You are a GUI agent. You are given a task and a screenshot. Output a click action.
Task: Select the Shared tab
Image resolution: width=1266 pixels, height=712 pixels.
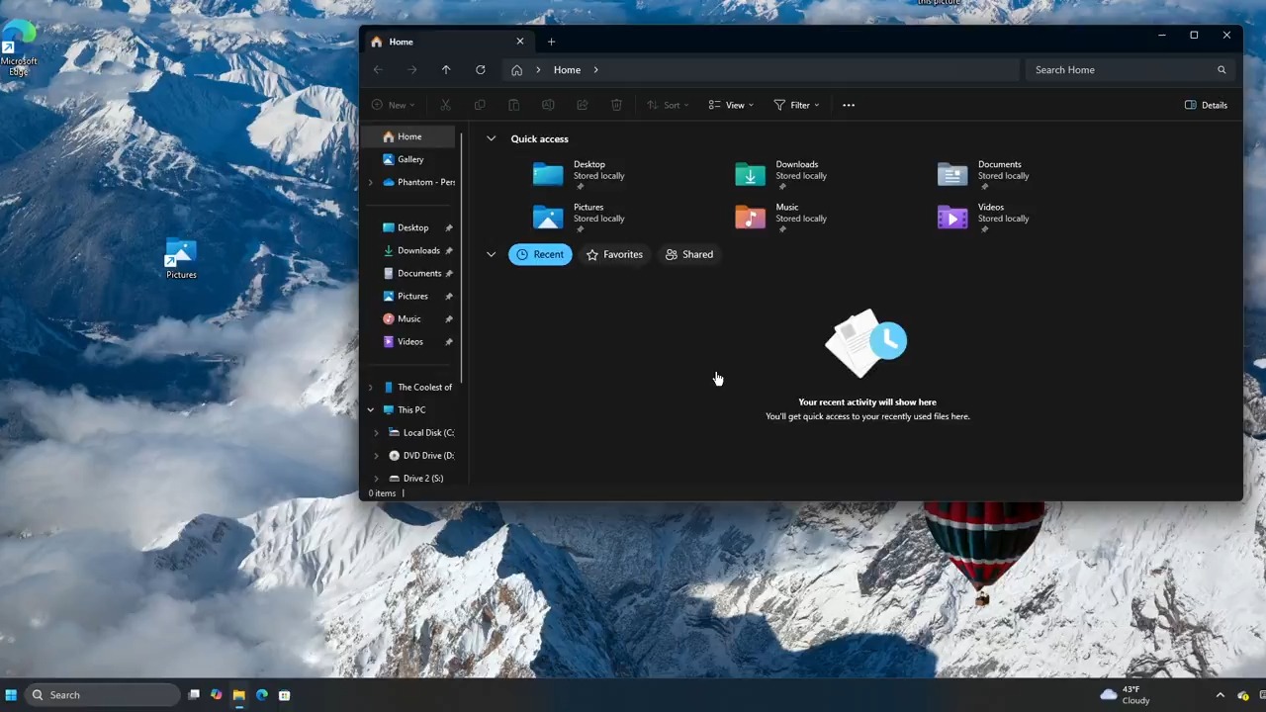coord(689,254)
